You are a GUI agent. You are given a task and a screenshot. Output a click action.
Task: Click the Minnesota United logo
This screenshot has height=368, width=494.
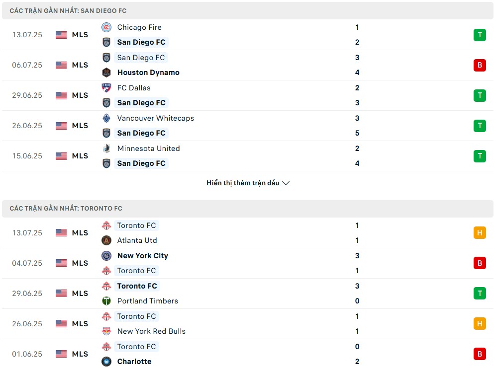click(106, 148)
